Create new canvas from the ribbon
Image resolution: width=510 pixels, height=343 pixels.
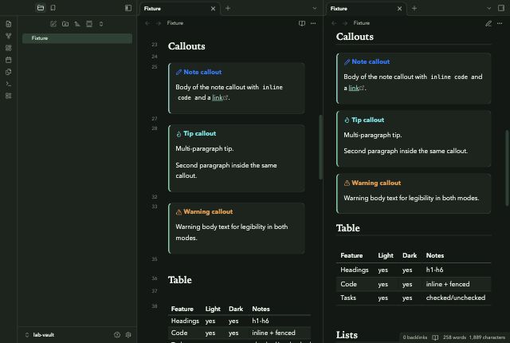click(9, 48)
